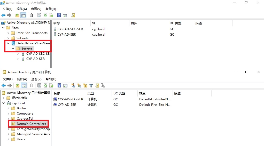
Task: Expand the Users container
Action: [x=9, y=139]
